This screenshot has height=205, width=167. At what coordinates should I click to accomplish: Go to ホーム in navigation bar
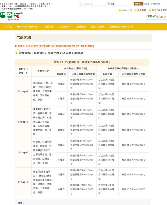8,27
